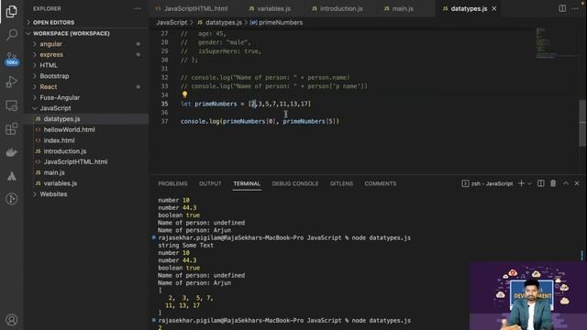Click line number 35 in gutter

tap(164, 104)
